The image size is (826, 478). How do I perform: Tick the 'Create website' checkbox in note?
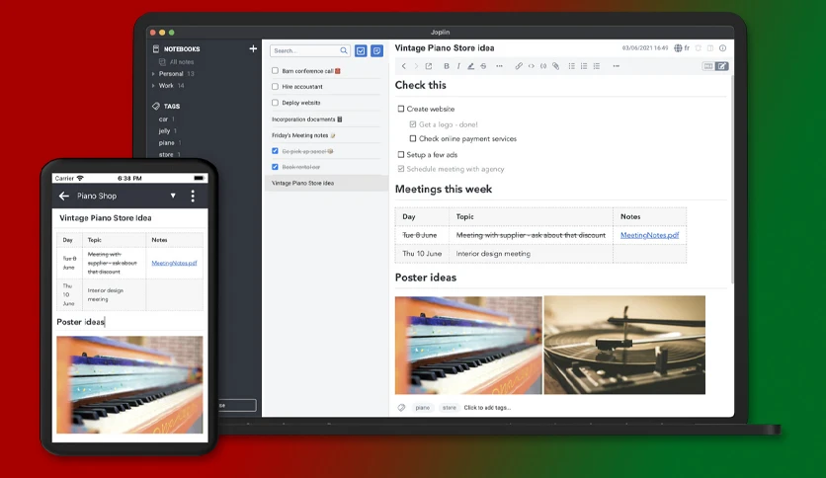[401, 109]
